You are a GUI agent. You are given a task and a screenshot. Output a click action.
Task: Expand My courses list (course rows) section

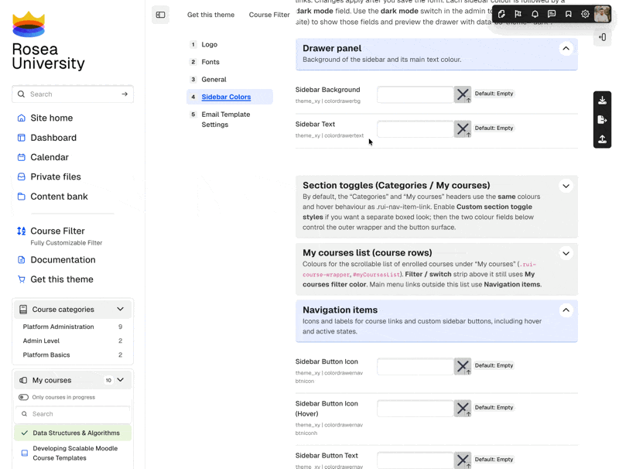point(566,253)
